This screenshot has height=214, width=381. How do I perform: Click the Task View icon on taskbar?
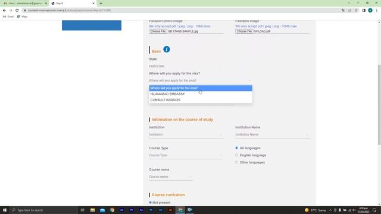tap(82, 210)
